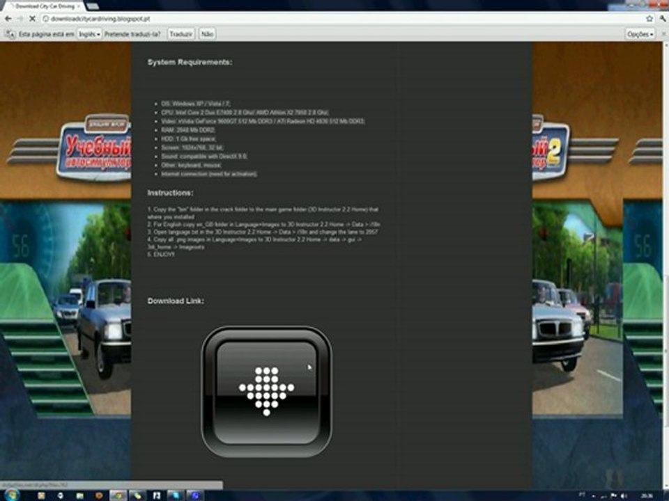
Task: Click the PT language indicator in tray
Action: click(x=581, y=495)
